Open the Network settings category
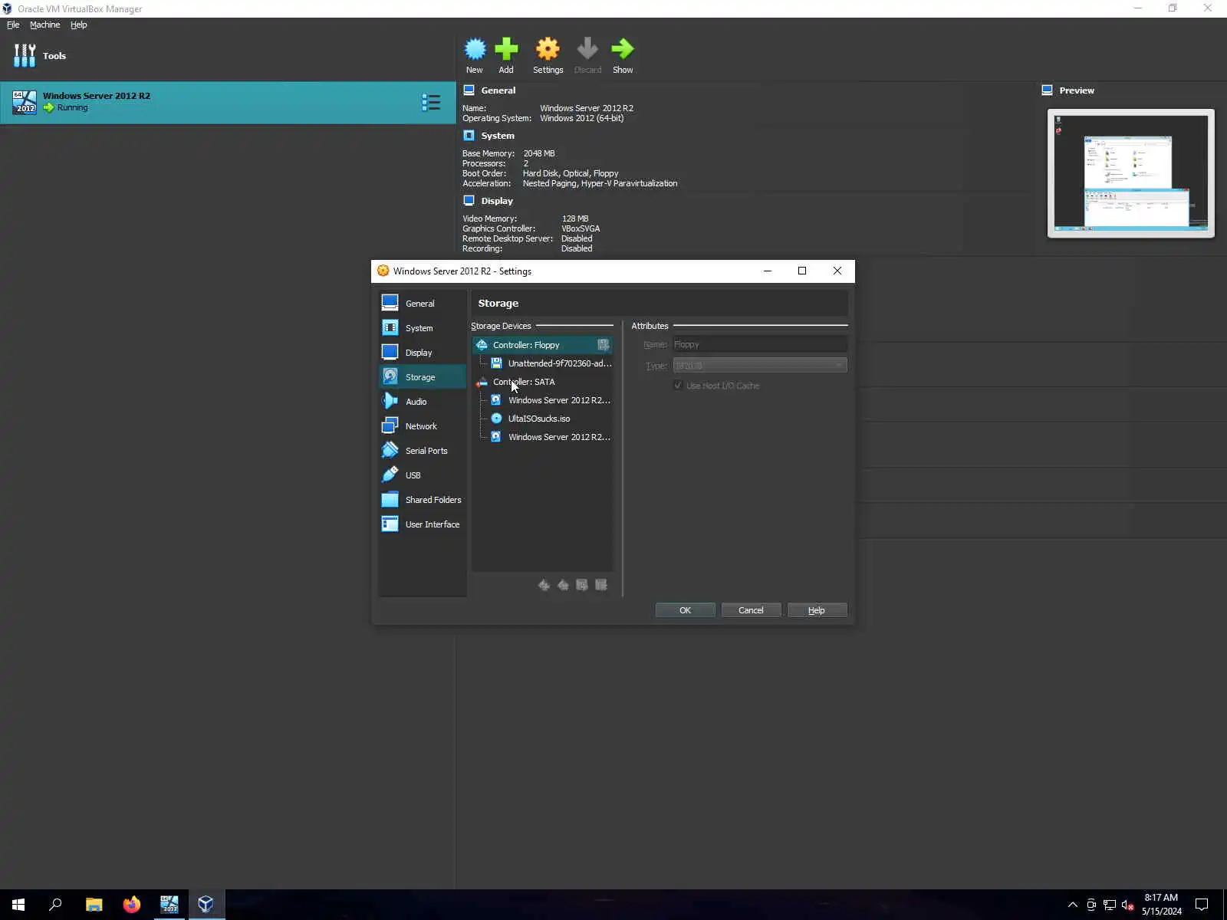The height and width of the screenshot is (920, 1227). pyautogui.click(x=422, y=426)
